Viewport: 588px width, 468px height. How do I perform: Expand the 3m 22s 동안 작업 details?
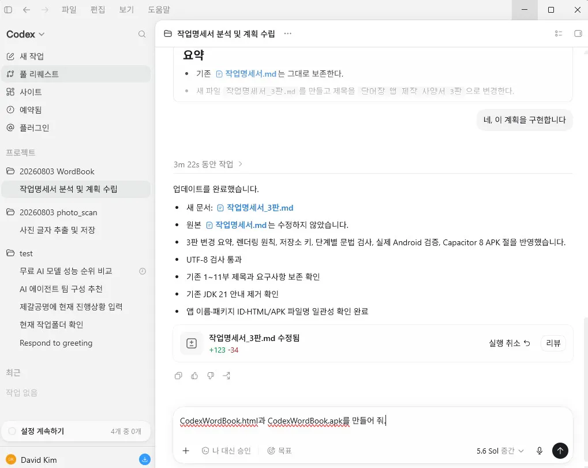pos(208,164)
